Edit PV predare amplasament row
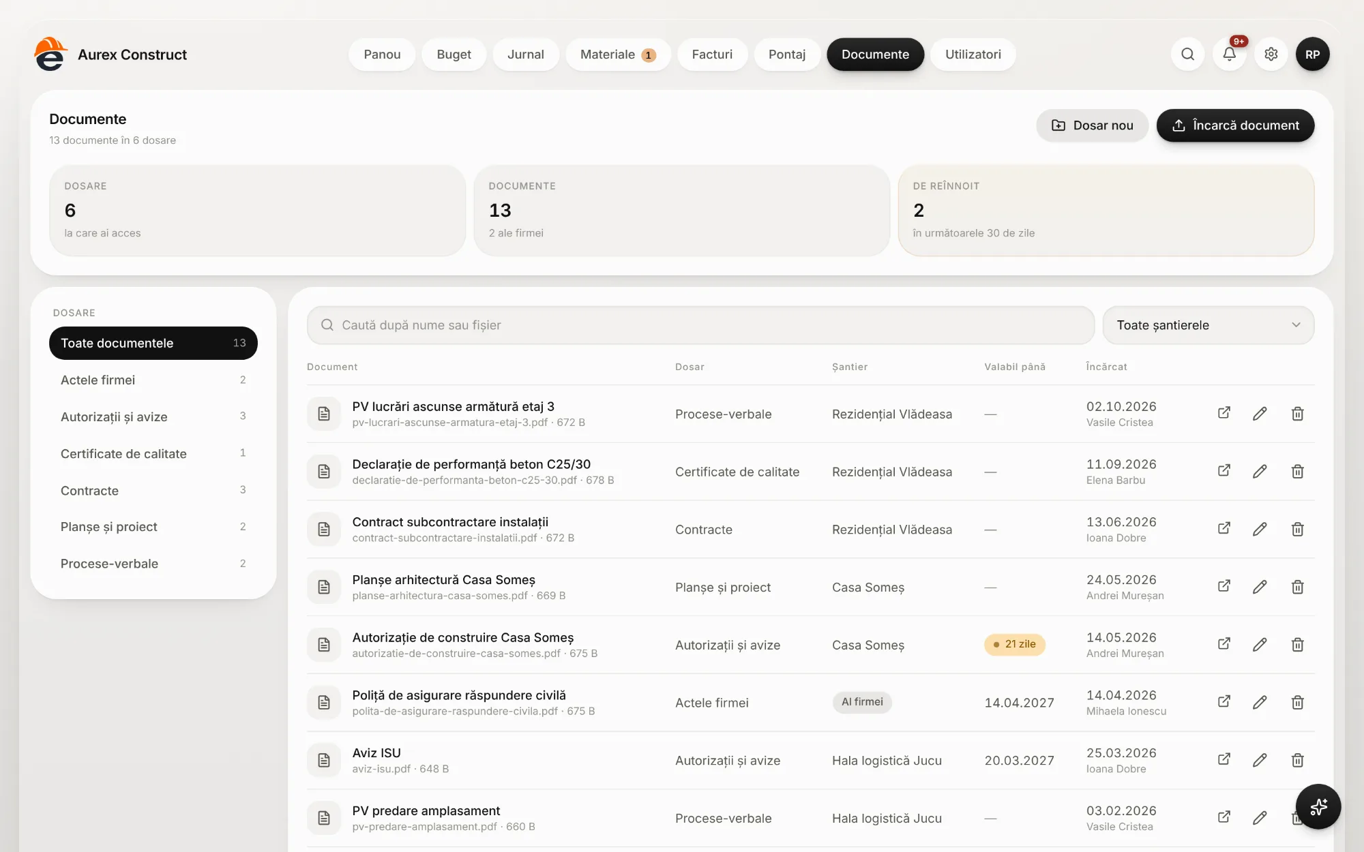Viewport: 1364px width, 852px height. tap(1260, 817)
